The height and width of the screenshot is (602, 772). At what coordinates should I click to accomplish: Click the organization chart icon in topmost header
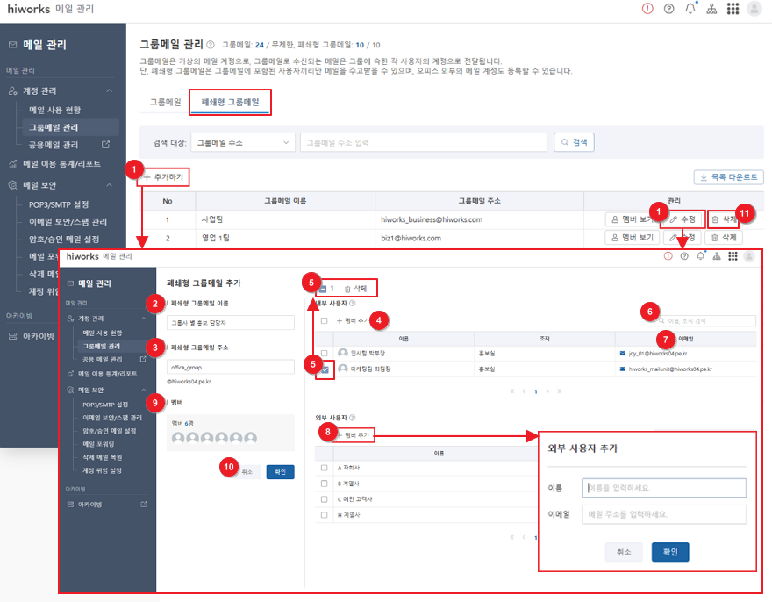(711, 9)
